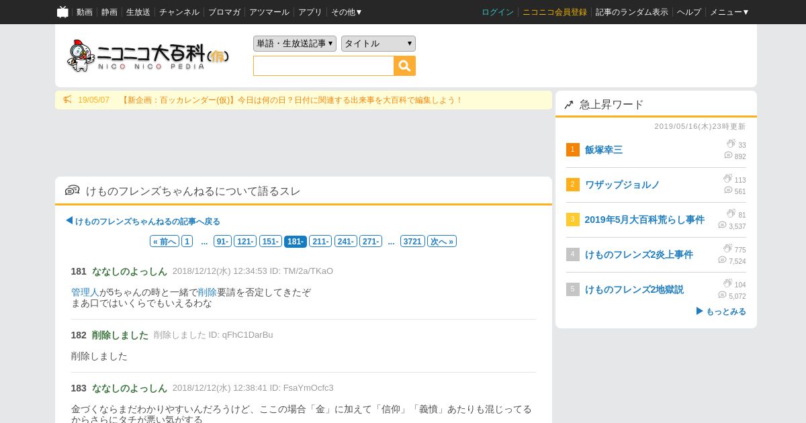Expand the メニュー▼ menu
Image resolution: width=806 pixels, height=423 pixels.
click(x=729, y=12)
